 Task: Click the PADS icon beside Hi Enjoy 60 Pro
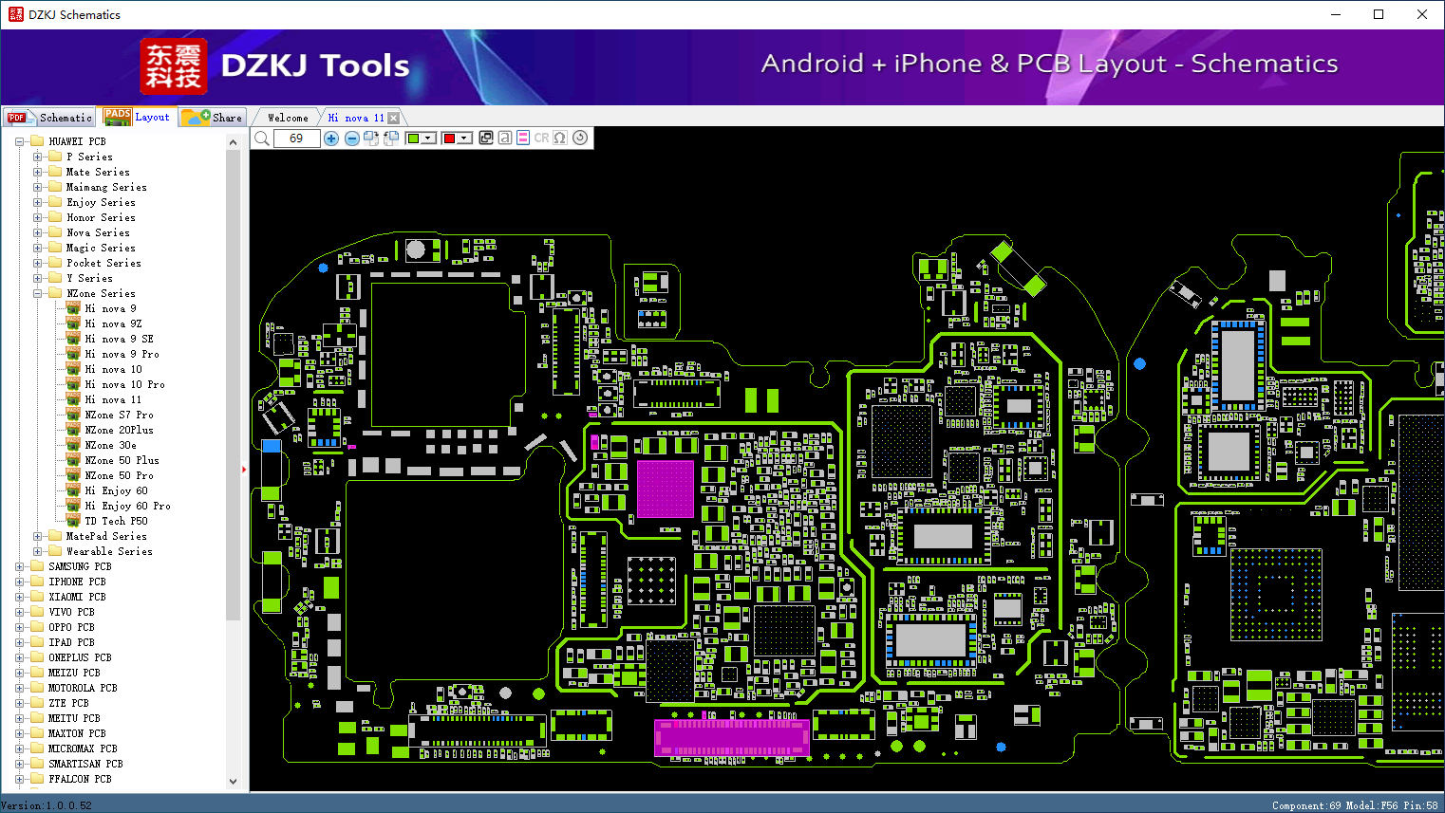coord(73,506)
